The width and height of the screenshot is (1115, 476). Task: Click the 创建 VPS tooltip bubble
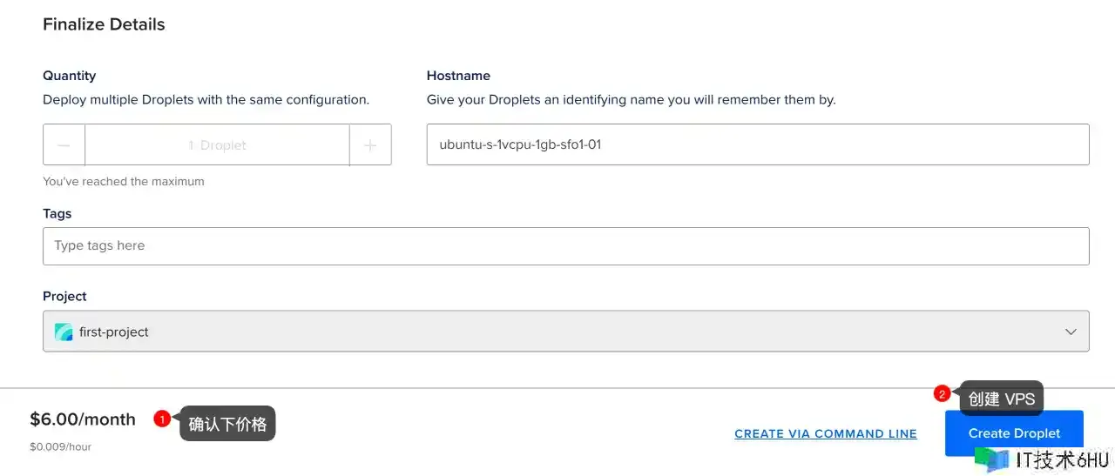click(1002, 399)
